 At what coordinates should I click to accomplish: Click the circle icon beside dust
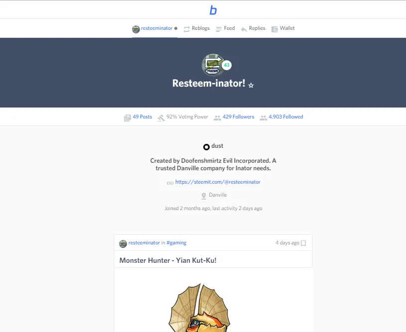coord(206,147)
